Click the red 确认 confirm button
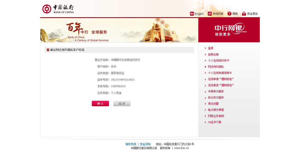 [100, 103]
